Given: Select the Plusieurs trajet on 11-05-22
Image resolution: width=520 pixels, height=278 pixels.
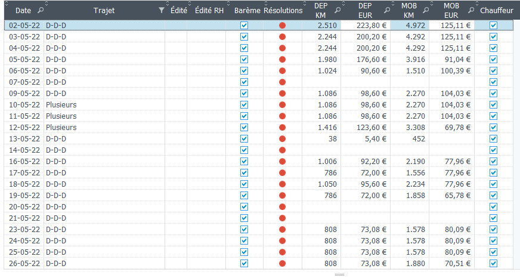Looking at the screenshot, I should pos(61,116).
